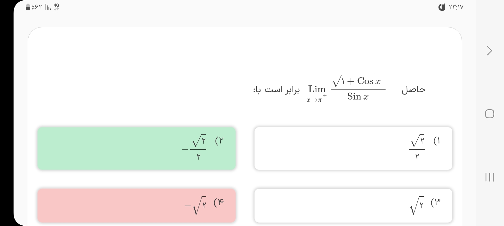Tap the word حاصل in the question
The image size is (504, 226).
click(x=413, y=90)
